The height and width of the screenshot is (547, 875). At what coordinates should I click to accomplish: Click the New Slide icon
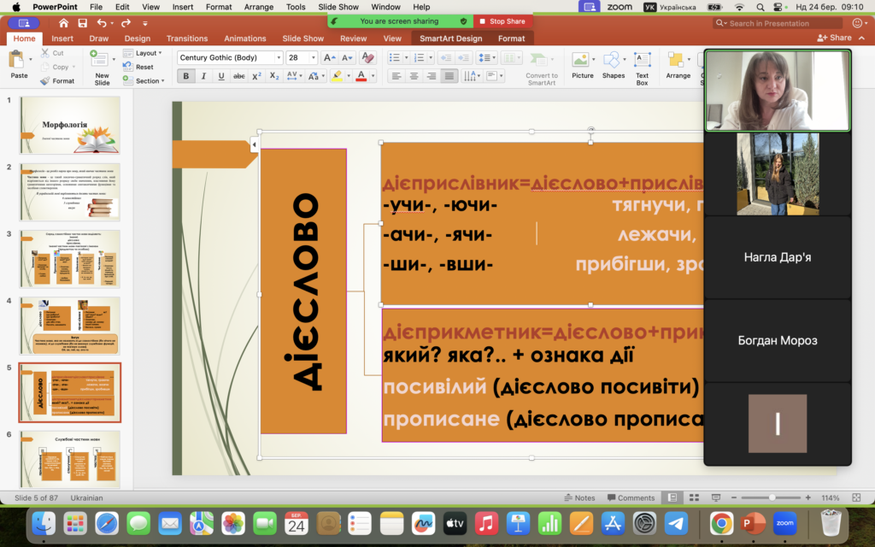tap(102, 62)
